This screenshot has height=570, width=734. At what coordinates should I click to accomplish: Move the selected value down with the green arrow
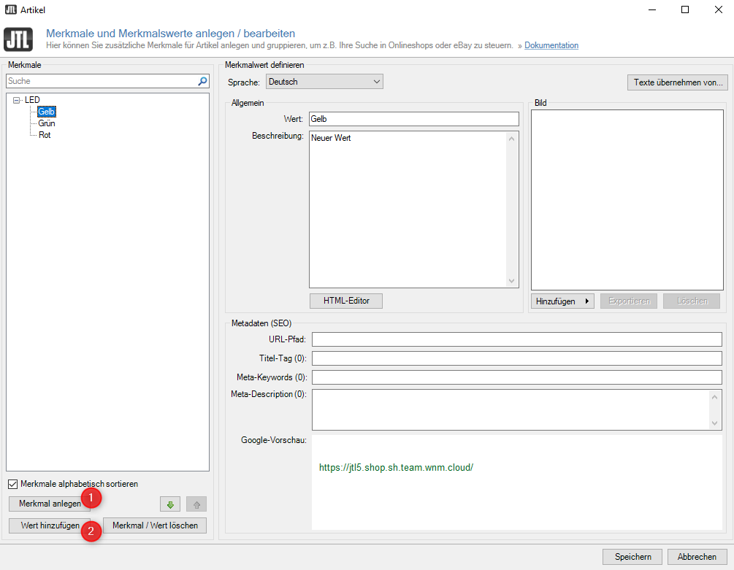170,504
